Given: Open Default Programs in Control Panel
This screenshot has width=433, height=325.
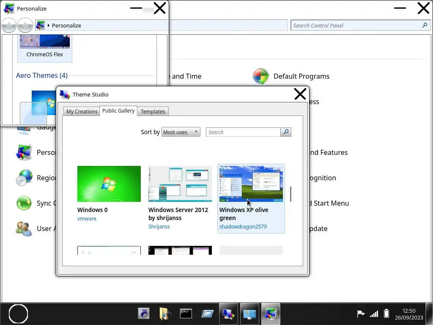Looking at the screenshot, I should tap(301, 76).
